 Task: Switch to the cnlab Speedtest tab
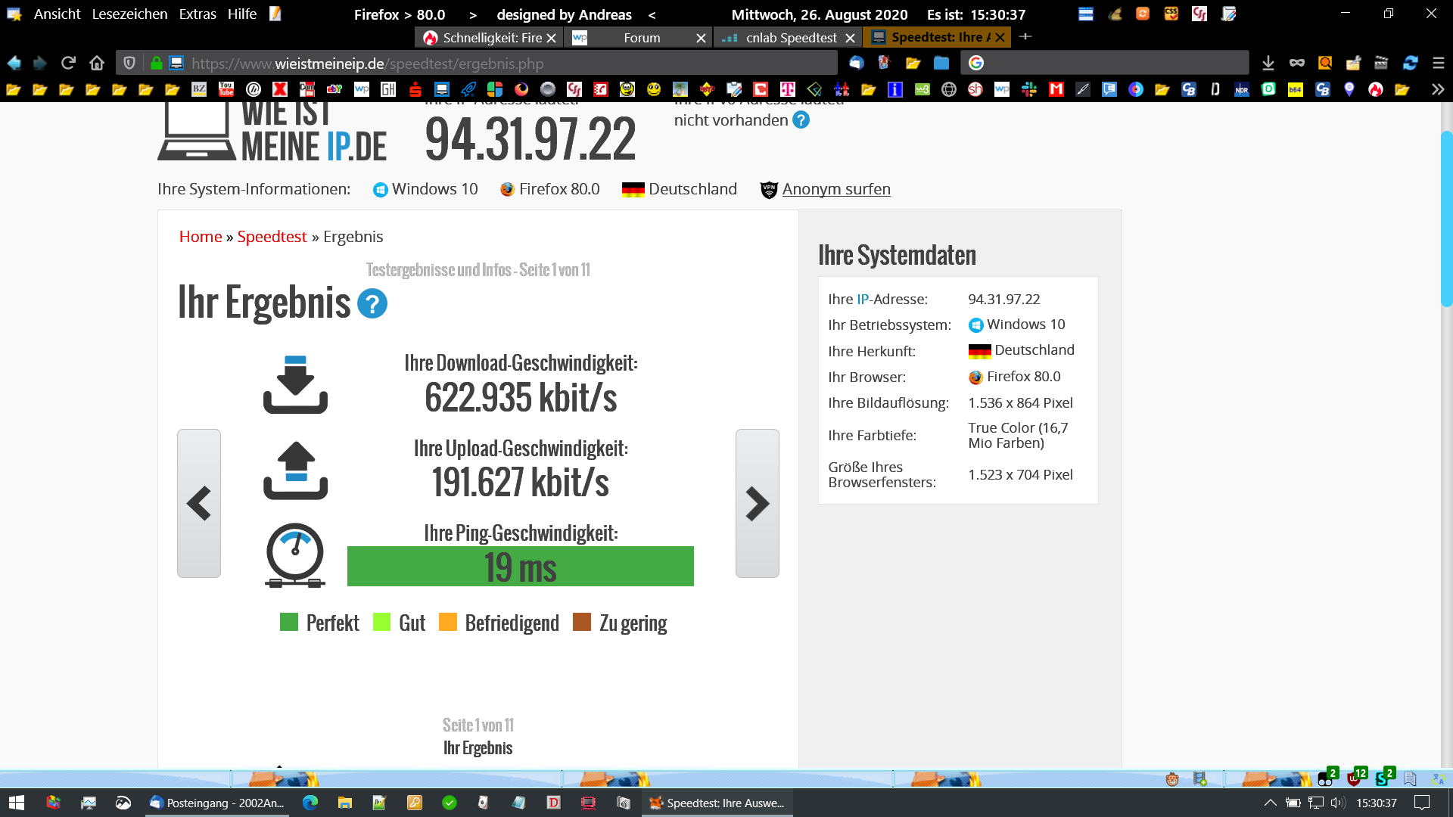787,37
